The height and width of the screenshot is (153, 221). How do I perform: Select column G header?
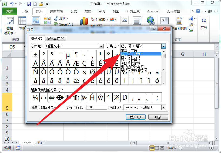click(x=183, y=54)
